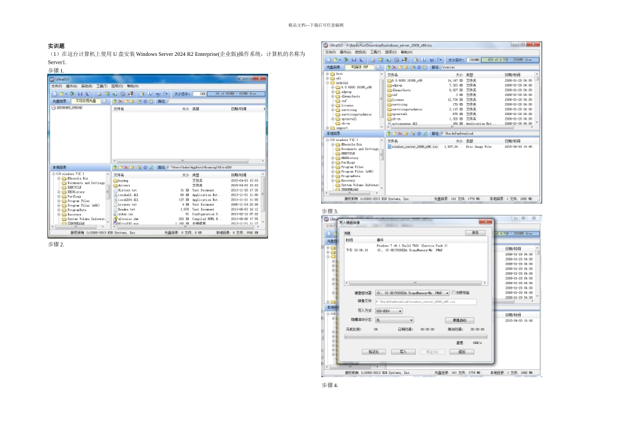
Task: Click green up arrow in empty window's image-pane toolbar
Action: (x=115, y=101)
